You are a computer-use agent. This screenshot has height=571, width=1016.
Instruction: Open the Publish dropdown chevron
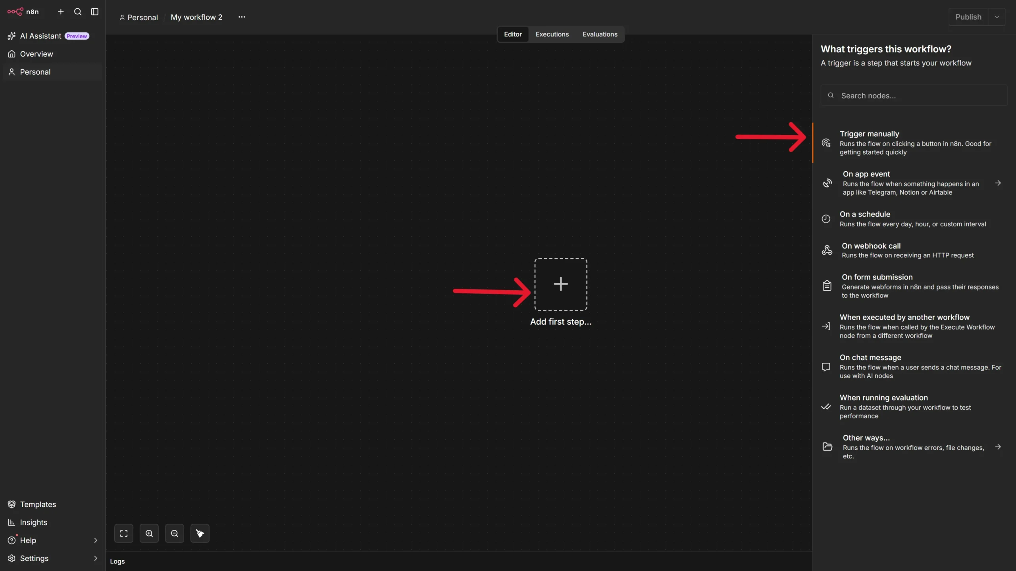(997, 17)
